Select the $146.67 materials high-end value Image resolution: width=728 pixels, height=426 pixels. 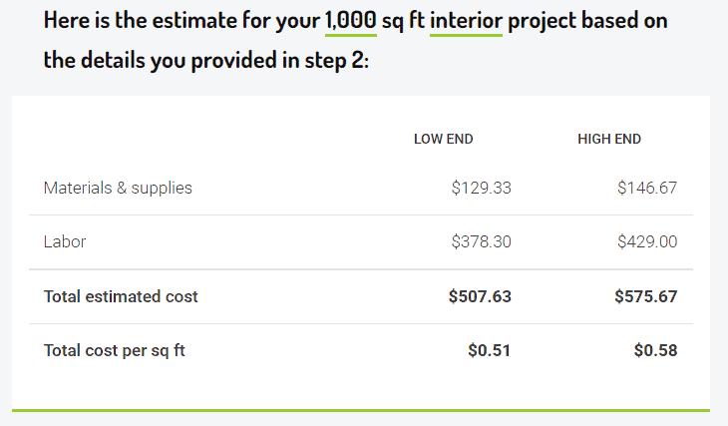(x=647, y=188)
